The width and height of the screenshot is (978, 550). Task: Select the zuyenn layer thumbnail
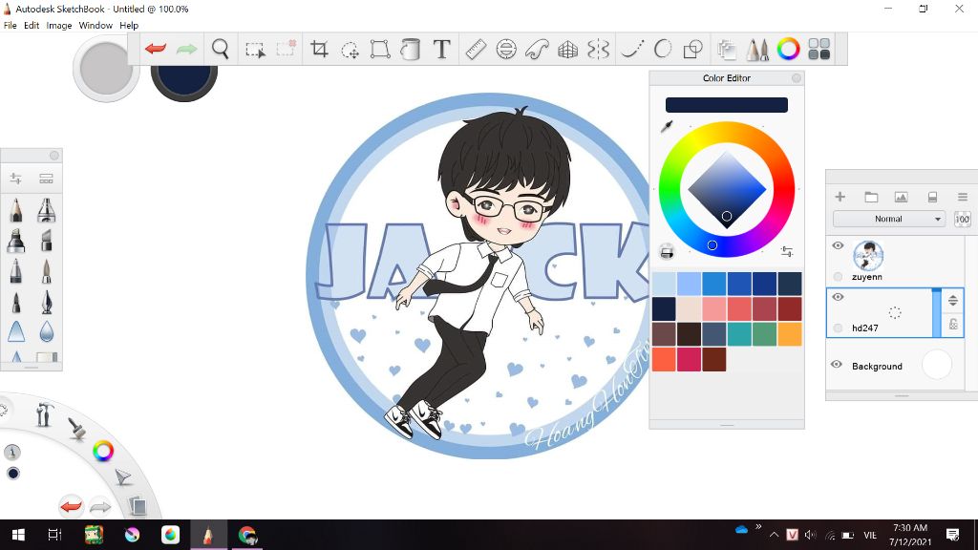868,255
